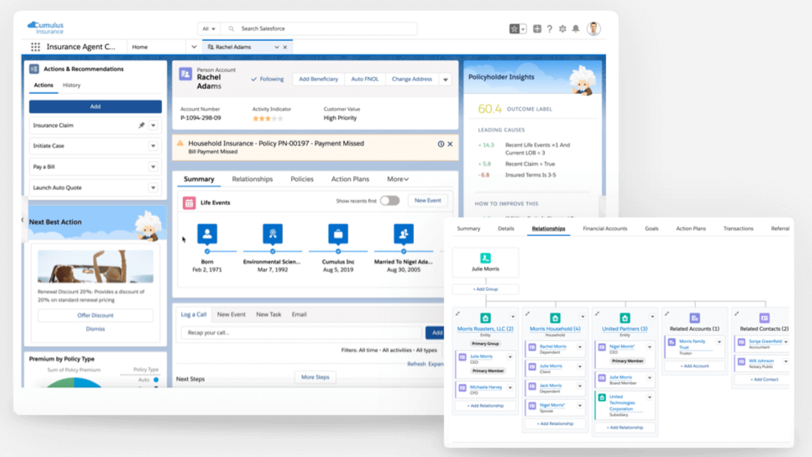Open the navigation menu chevron next to Home
Viewport: 812px width, 457px height.
click(x=194, y=47)
